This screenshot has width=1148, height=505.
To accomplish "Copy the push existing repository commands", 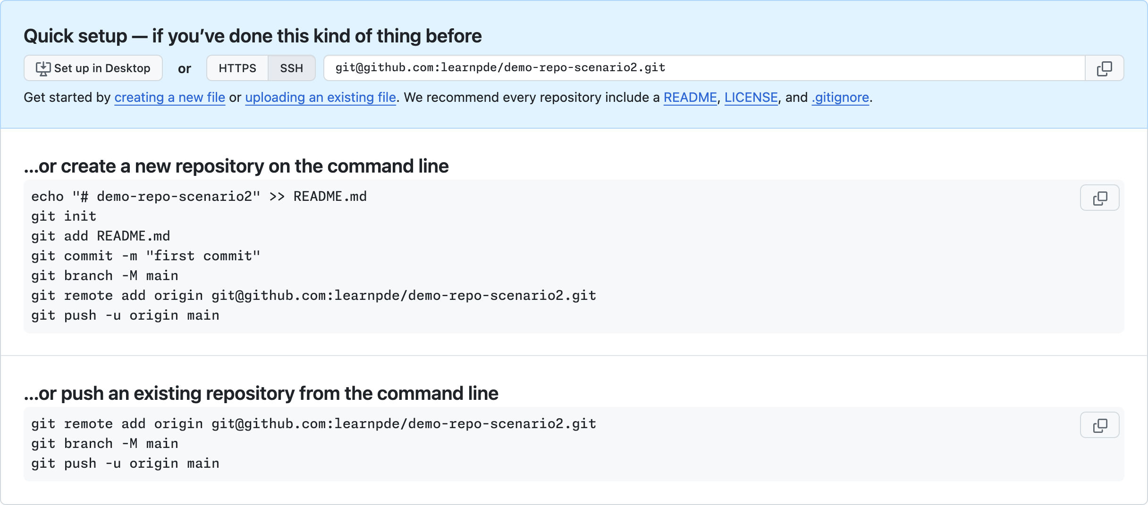I will tap(1100, 425).
